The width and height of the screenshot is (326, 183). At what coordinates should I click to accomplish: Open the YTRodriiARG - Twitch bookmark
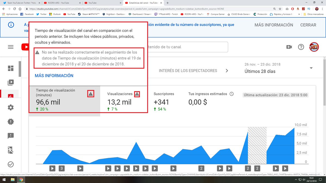[x=166, y=14]
